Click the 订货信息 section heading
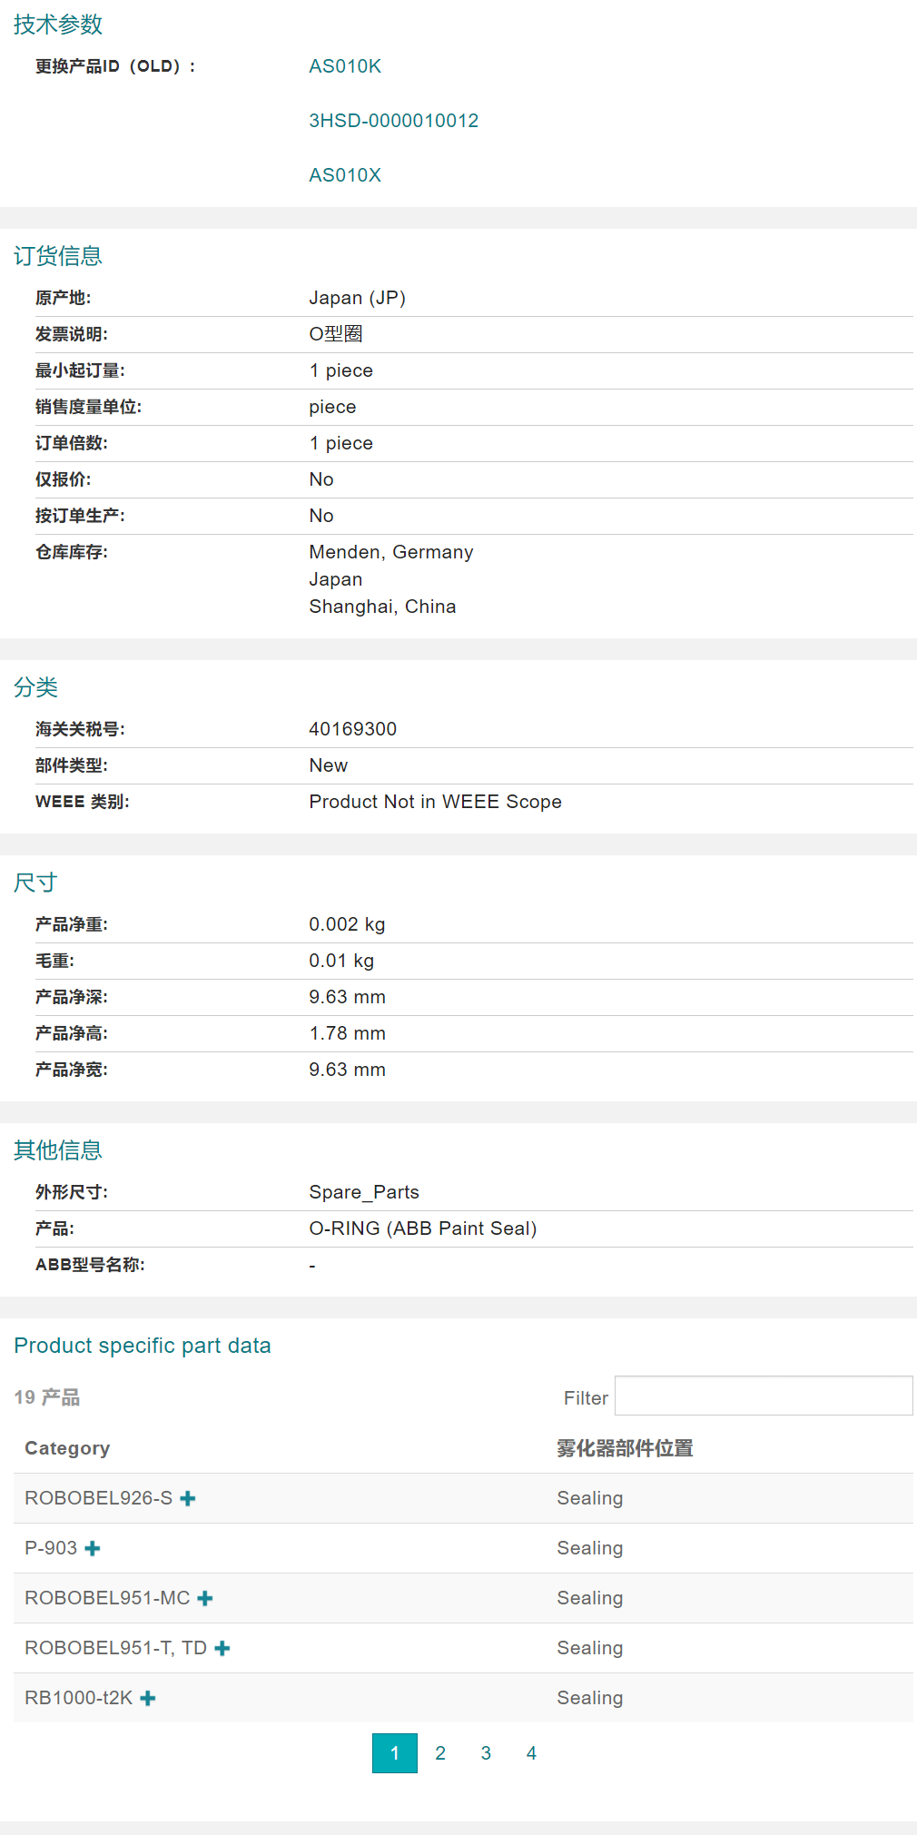Image resolution: width=917 pixels, height=1835 pixels. click(x=58, y=256)
